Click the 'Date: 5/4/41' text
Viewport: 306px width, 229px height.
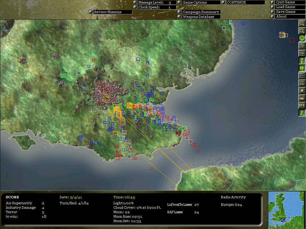pyautogui.click(x=71, y=197)
